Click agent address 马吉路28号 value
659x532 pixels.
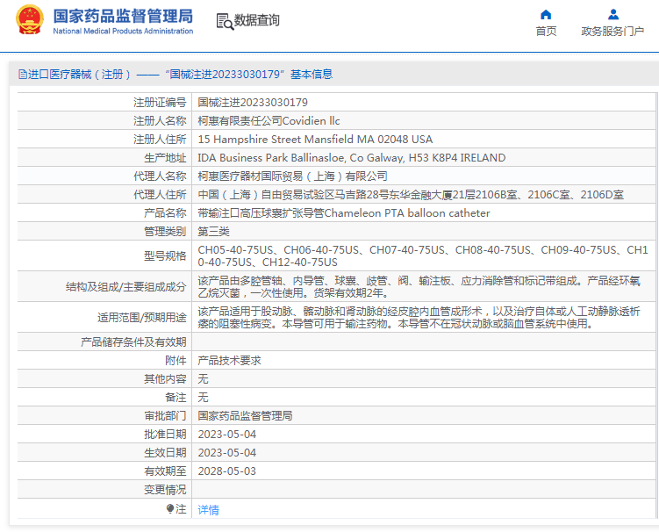point(411,195)
